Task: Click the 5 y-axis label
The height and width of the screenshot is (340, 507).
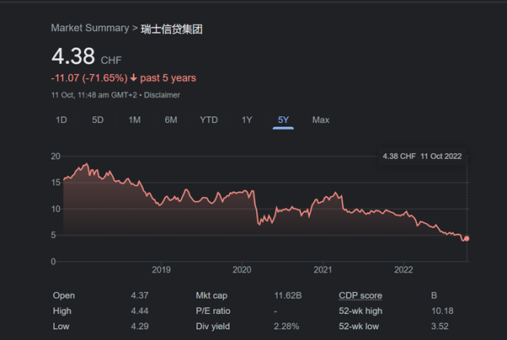Action: click(53, 236)
